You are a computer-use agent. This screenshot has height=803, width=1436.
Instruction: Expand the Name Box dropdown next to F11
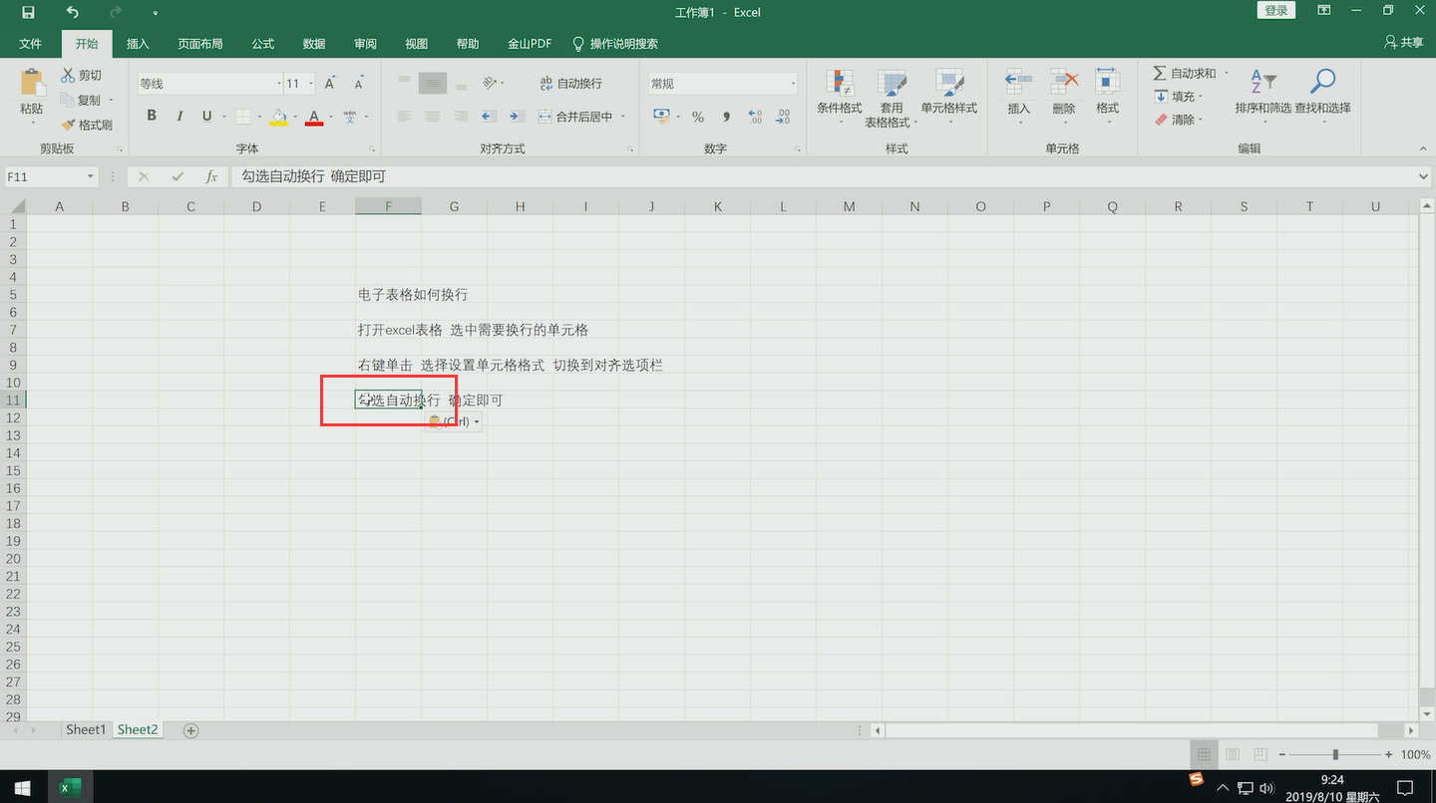[91, 176]
